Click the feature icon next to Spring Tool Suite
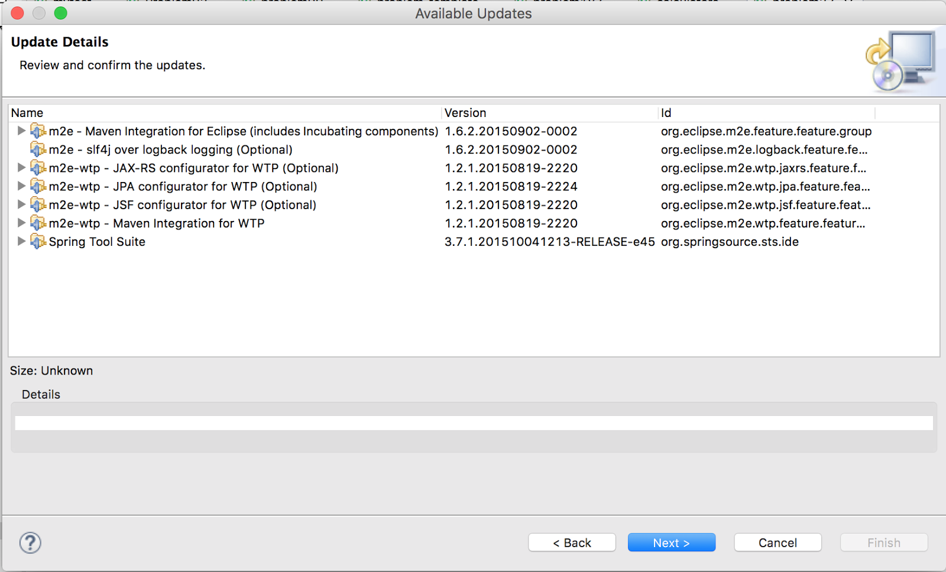The image size is (946, 572). [x=38, y=242]
